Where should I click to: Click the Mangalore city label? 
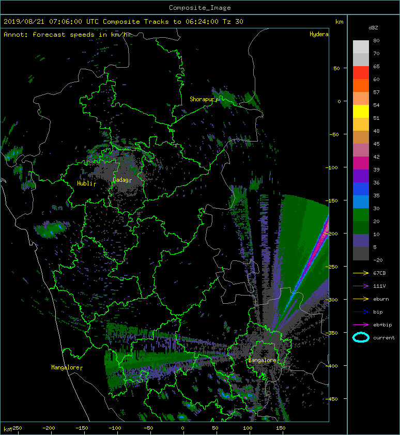coord(65,367)
